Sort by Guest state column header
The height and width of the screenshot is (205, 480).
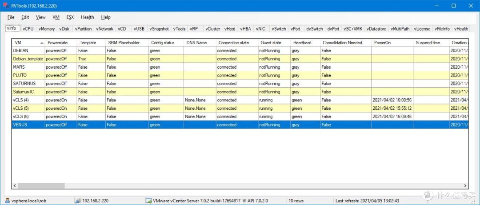click(x=274, y=43)
